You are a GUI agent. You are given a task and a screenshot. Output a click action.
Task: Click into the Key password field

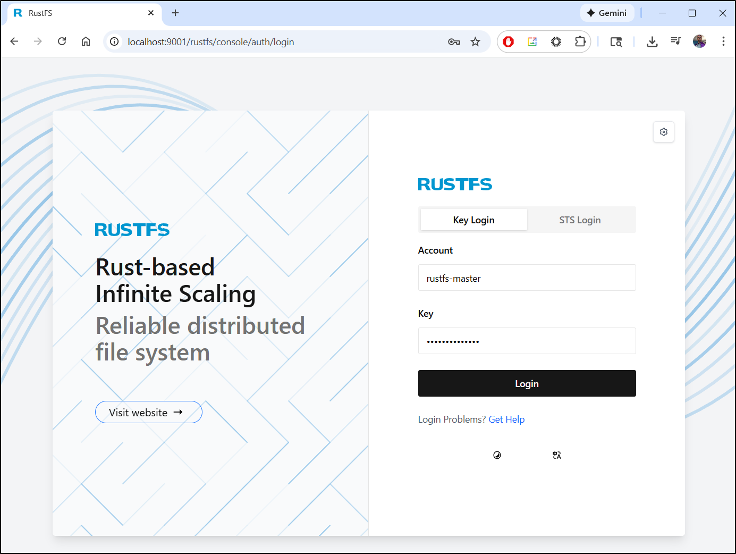(527, 341)
